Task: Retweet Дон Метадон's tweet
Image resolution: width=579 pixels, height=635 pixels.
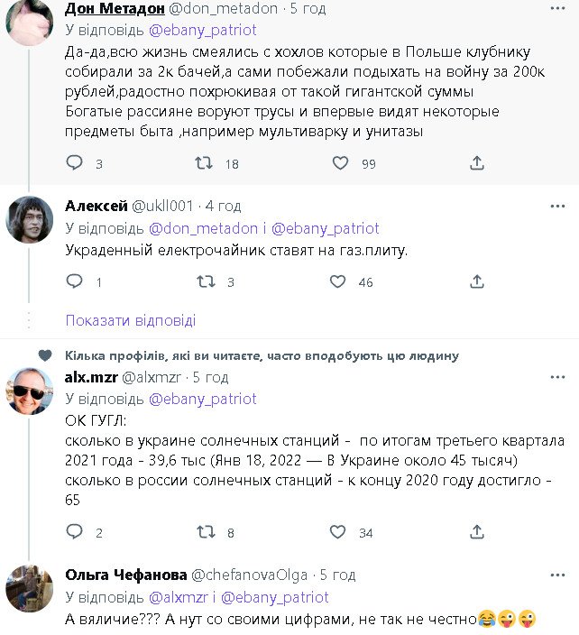Action: (205, 163)
